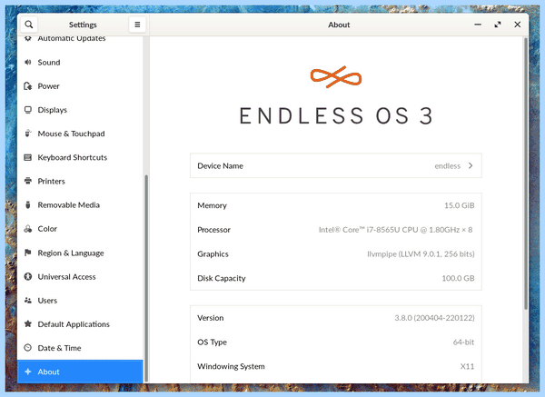Expand the Device Name chevron arrow
The image size is (545, 397).
click(471, 165)
